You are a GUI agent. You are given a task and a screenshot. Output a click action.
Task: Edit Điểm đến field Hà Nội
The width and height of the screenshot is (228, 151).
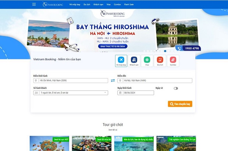[155, 81]
